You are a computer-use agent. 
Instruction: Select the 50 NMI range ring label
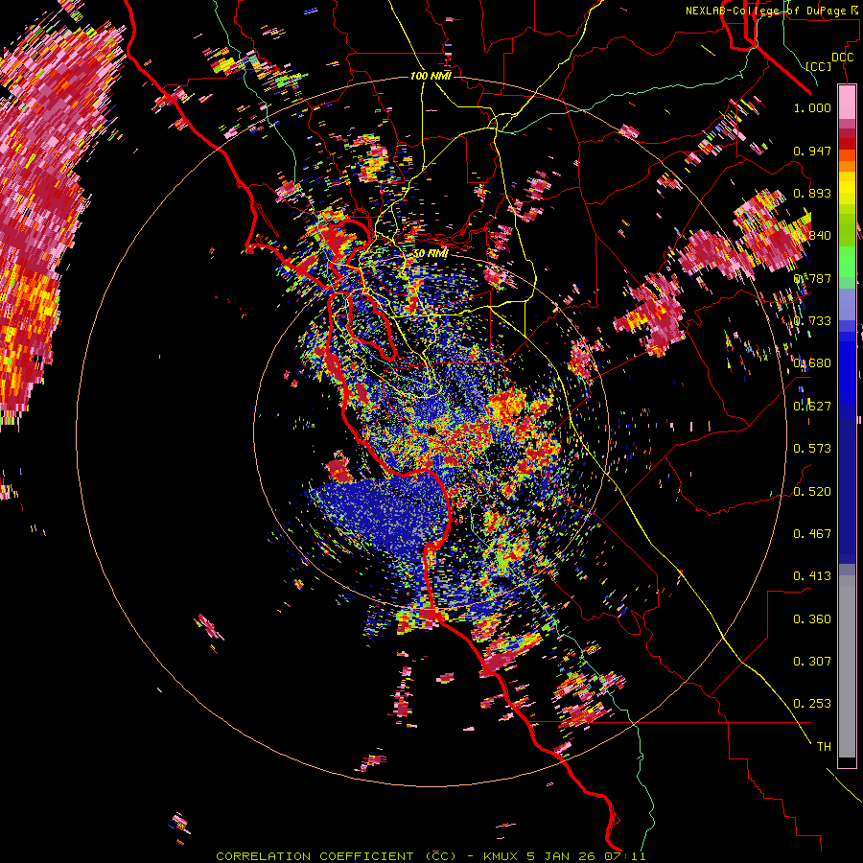431,254
